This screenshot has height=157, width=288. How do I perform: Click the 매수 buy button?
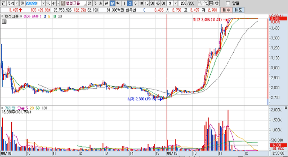coord(226,10)
